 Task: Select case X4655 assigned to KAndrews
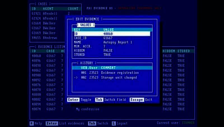point(45,38)
